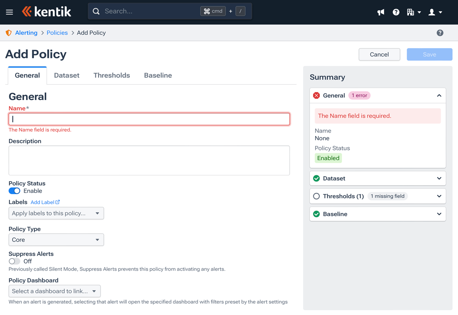Click the search magnifier icon

(x=96, y=11)
